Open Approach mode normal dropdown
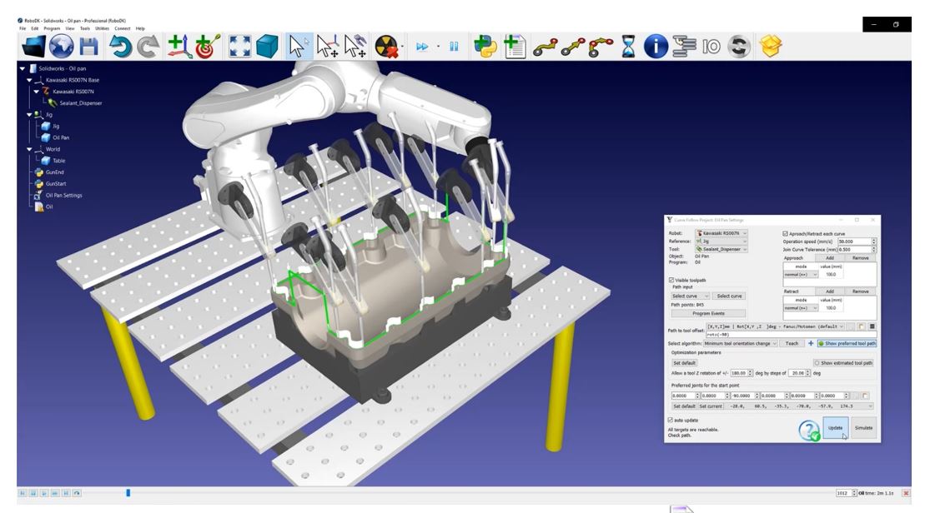Image resolution: width=925 pixels, height=513 pixels. tap(801, 274)
